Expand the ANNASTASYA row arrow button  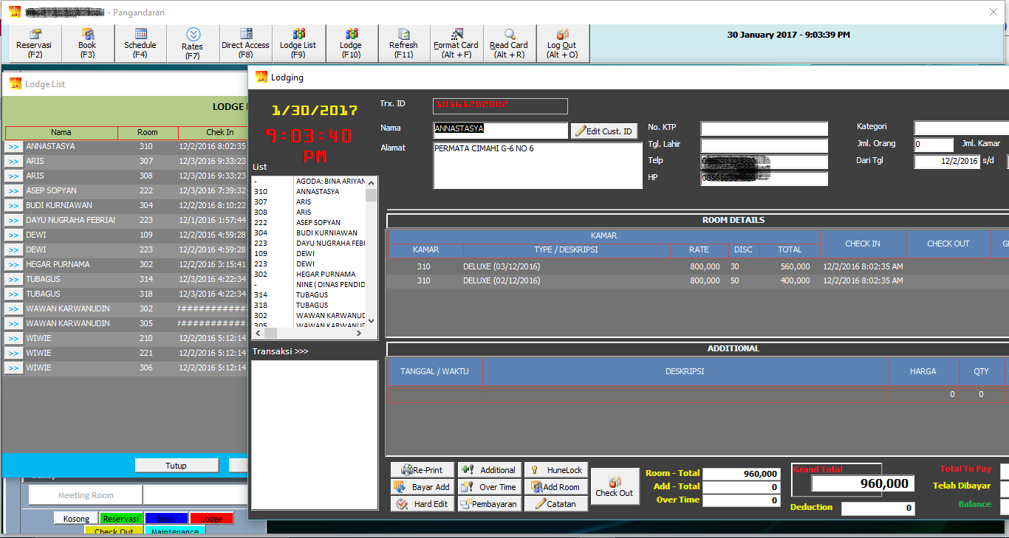[14, 147]
